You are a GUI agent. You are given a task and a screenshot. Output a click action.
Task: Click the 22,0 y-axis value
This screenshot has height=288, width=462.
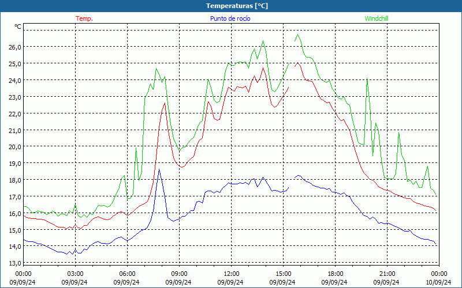tap(14, 113)
